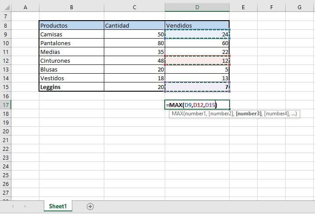Click Leggins sold cell with 7

pyautogui.click(x=197, y=87)
